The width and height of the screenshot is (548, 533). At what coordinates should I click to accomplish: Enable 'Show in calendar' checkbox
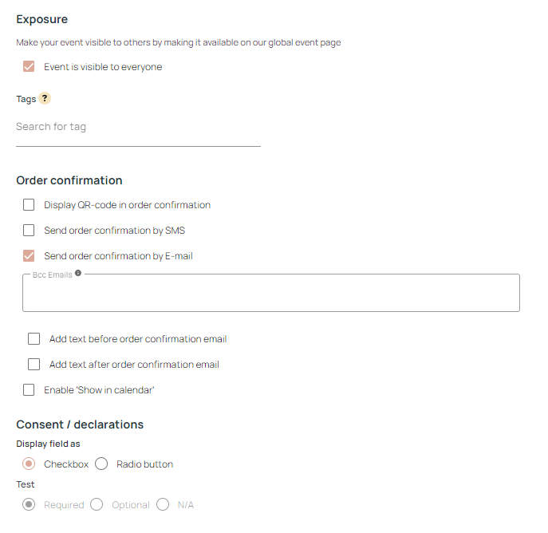click(29, 390)
